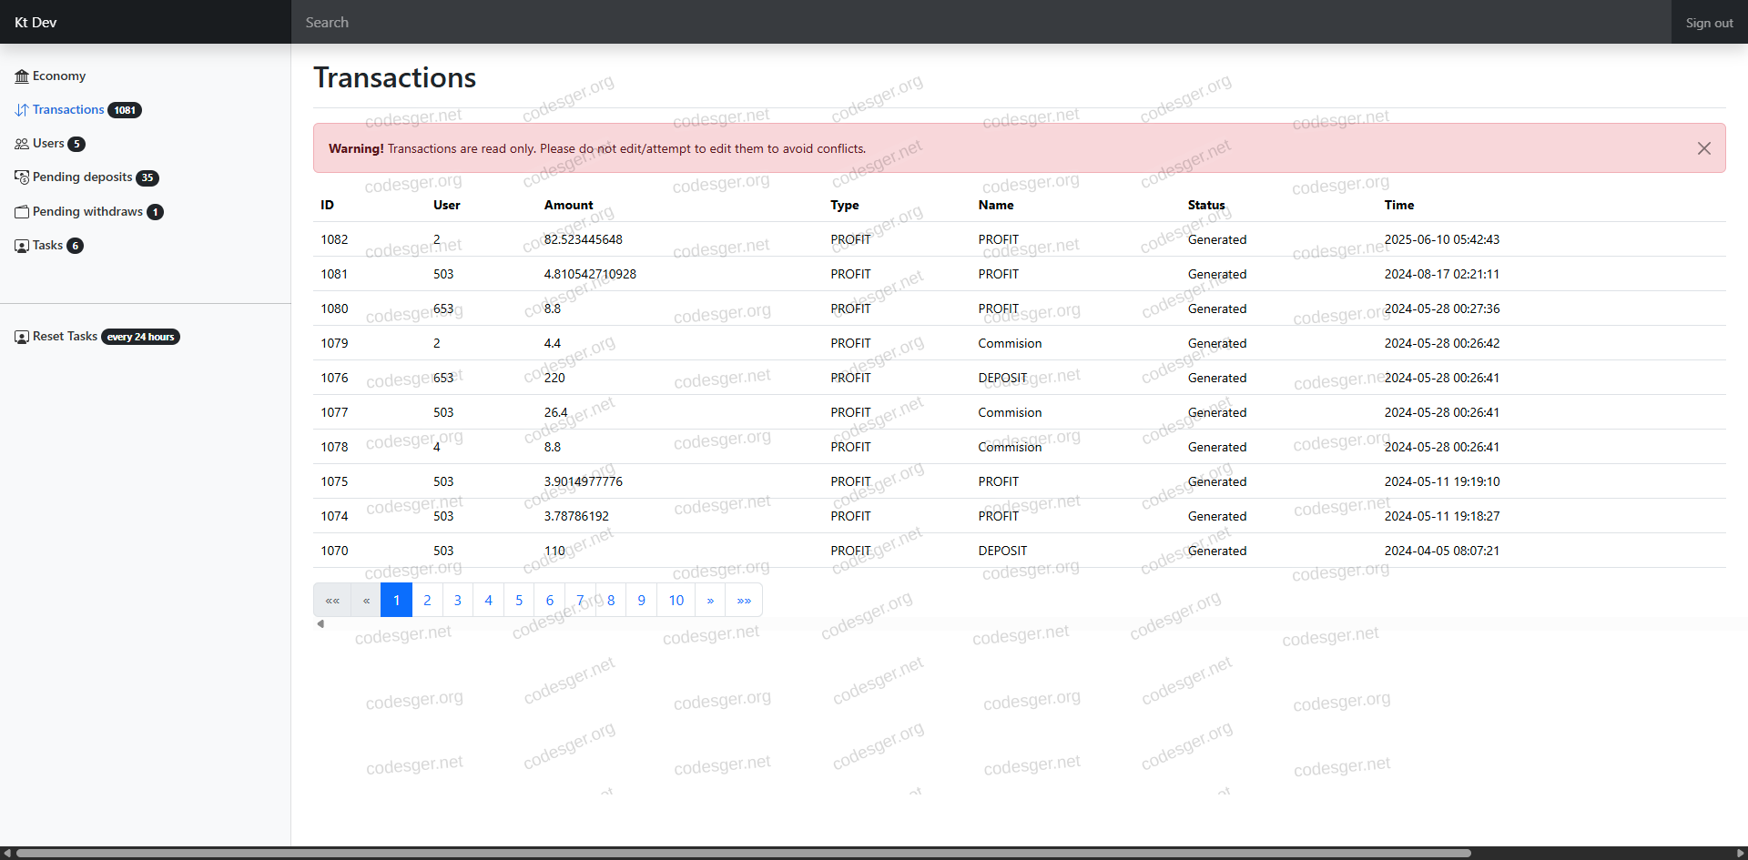This screenshot has height=860, width=1748.
Task: Dismiss the read-only warning alert
Action: click(x=1703, y=148)
